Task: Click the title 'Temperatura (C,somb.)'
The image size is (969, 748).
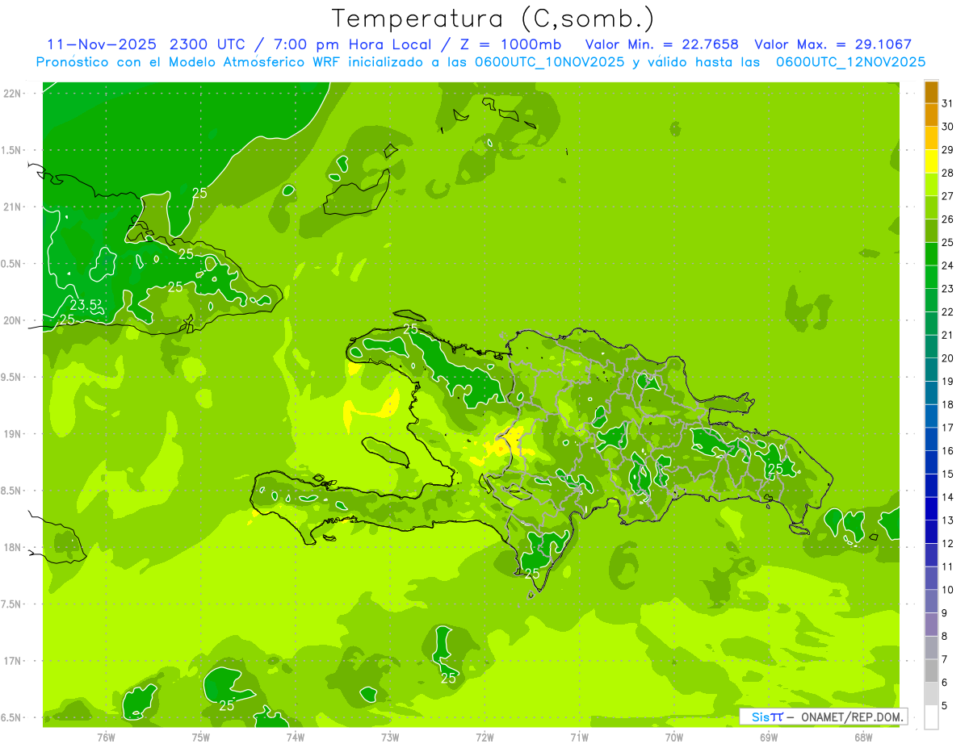Action: tap(493, 19)
